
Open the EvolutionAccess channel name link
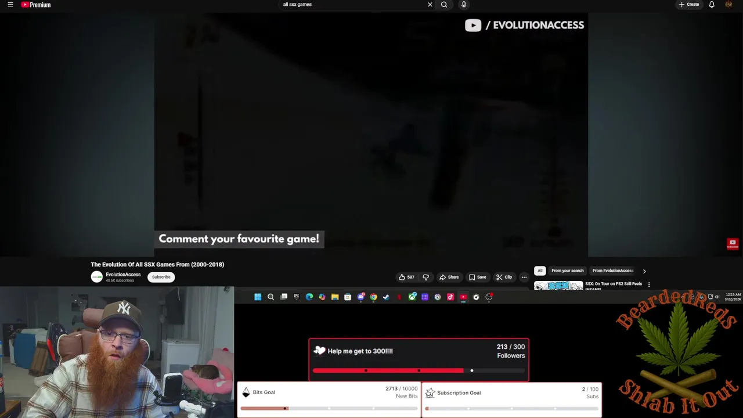[x=123, y=275]
